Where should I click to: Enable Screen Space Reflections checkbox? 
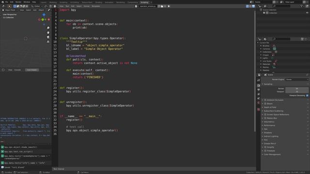click(x=265, y=115)
